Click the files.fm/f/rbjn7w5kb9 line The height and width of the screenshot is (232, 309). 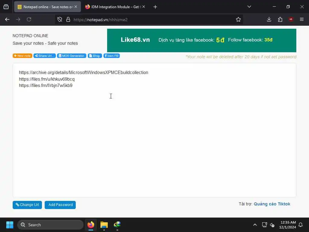46,85
